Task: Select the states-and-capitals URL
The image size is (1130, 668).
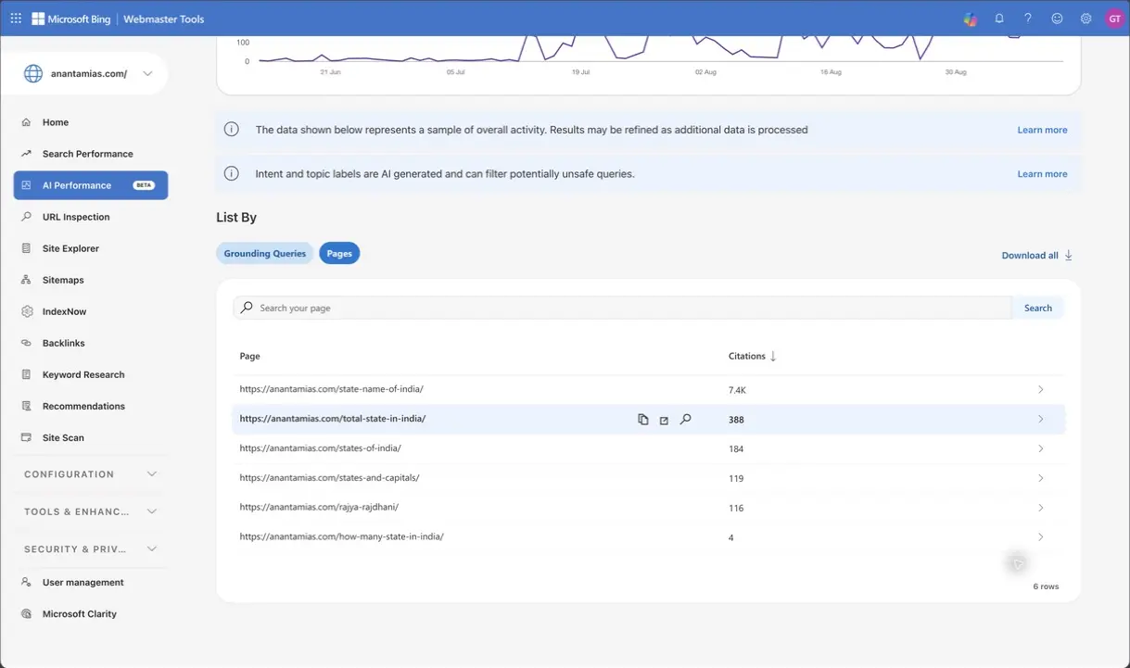Action: (329, 478)
